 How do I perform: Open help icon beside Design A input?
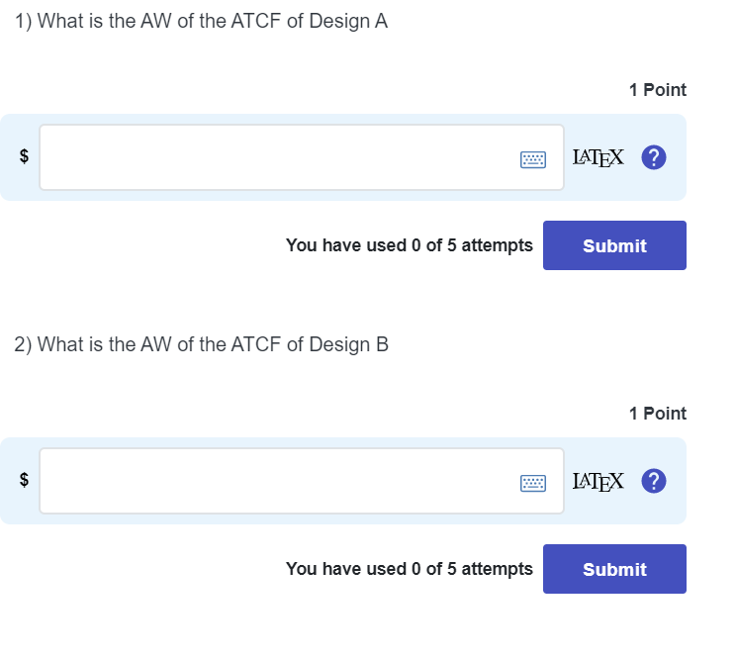(x=653, y=157)
